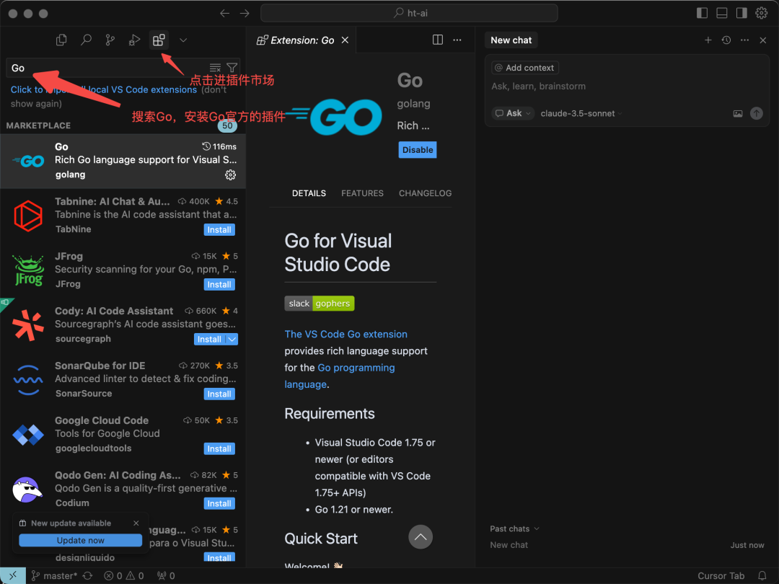Open errors and warnings status indicator
Viewport: 779px width, 584px height.
(x=124, y=575)
